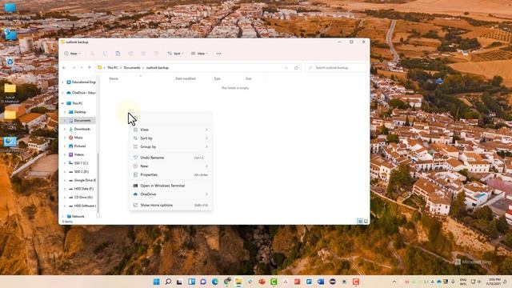Expand the Desktop tree node
This screenshot has width=512, height=288.
(x=65, y=112)
